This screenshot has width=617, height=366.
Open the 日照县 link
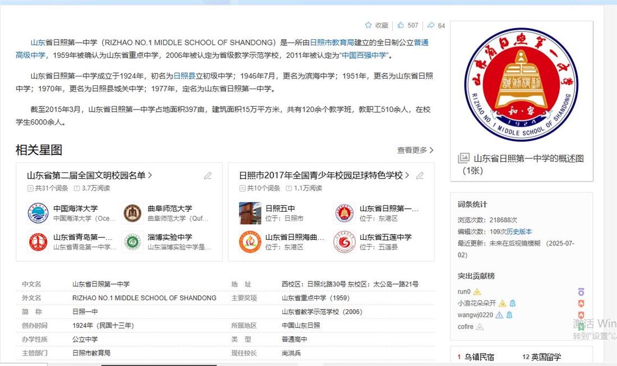tap(184, 76)
